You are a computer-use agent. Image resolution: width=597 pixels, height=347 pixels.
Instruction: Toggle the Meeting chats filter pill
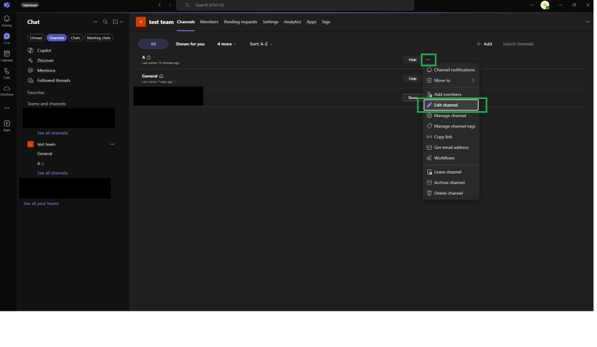coord(99,38)
